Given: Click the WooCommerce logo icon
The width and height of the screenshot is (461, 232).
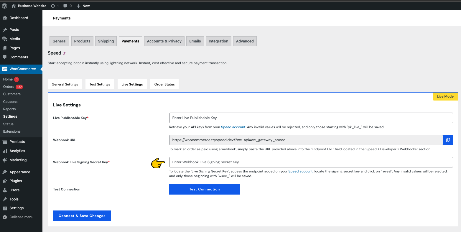Looking at the screenshot, I should (5, 69).
